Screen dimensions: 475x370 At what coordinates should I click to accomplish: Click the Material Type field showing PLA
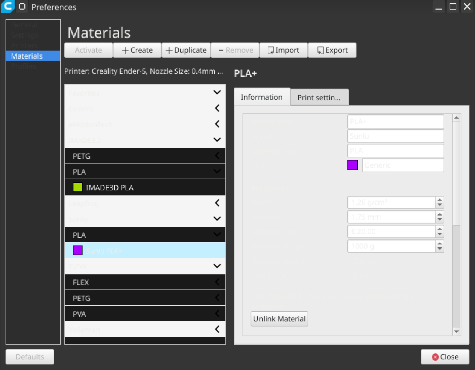pos(395,150)
